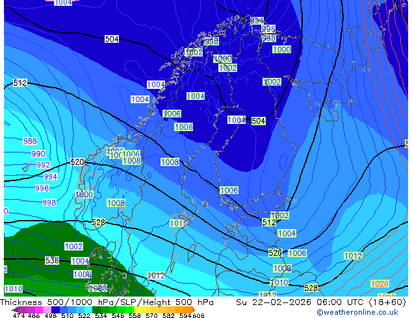Click legend value 510
The width and height of the screenshot is (412, 318).
68,315
